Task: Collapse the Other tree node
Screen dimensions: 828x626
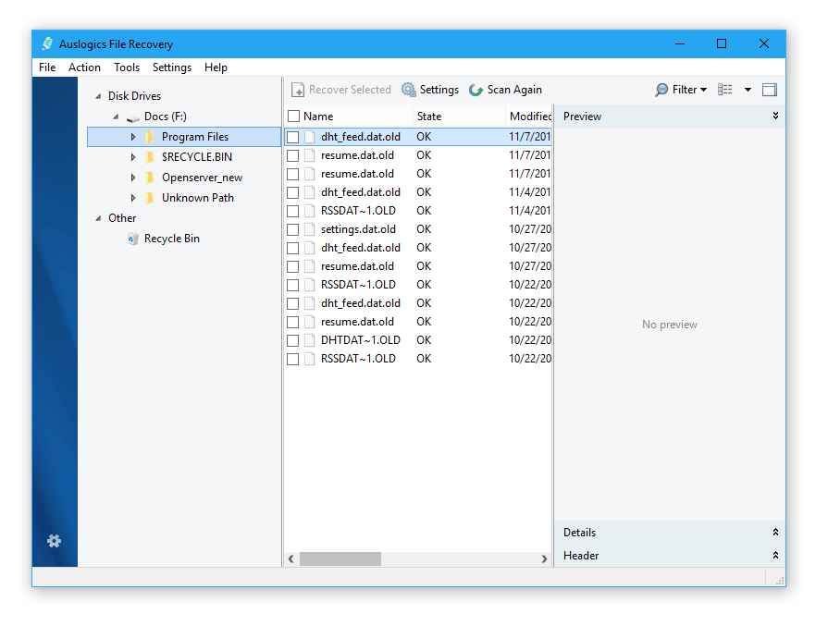Action: pos(98,218)
